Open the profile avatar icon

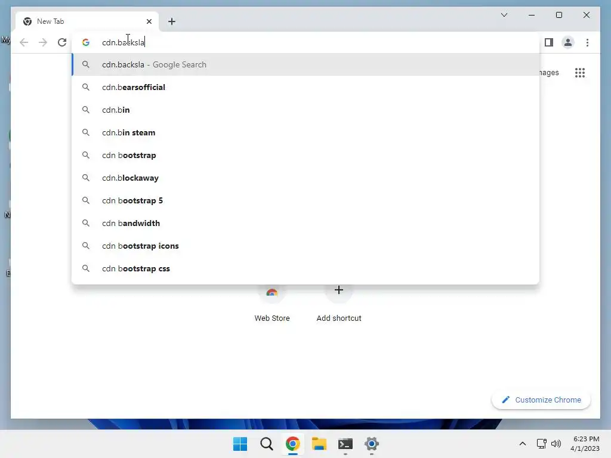click(568, 42)
